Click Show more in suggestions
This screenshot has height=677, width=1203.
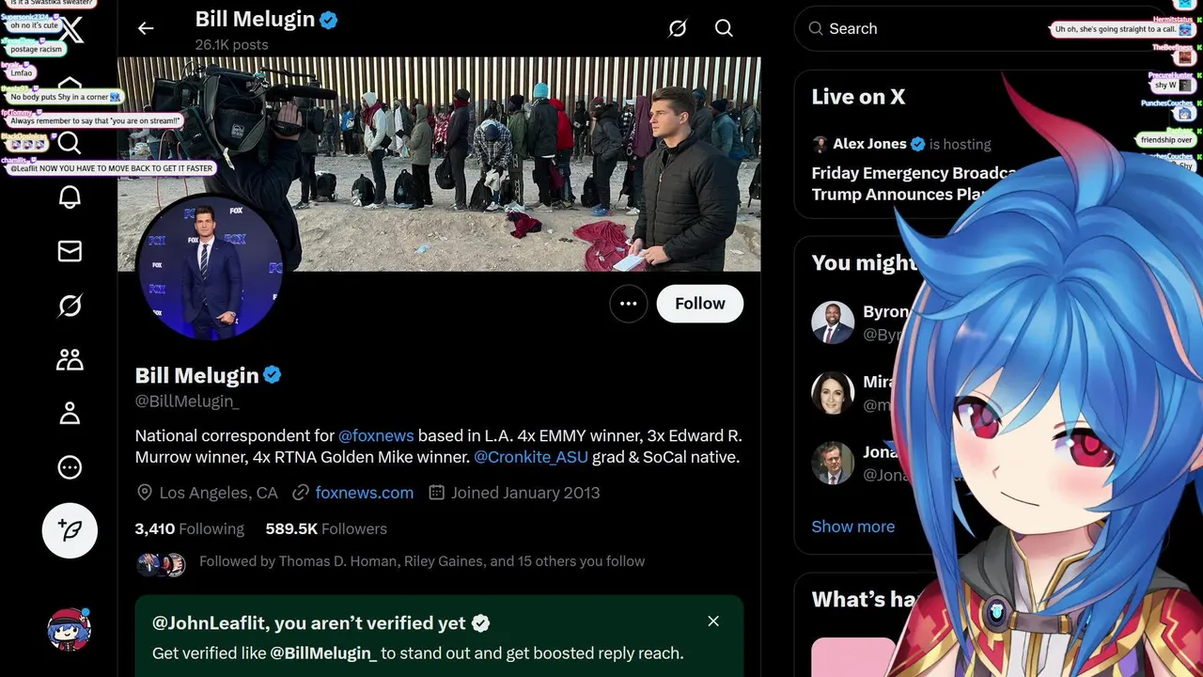tap(853, 527)
